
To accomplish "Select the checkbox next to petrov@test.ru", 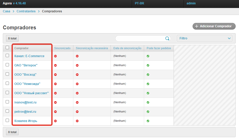I will [x=7, y=111].
